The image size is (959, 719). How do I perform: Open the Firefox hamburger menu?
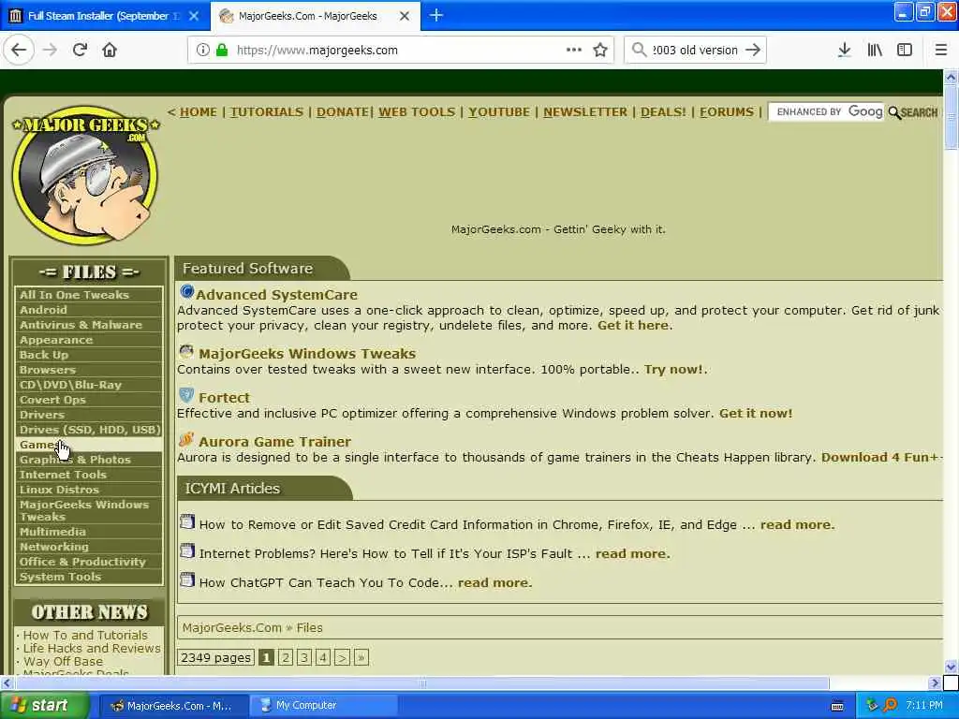coord(940,51)
